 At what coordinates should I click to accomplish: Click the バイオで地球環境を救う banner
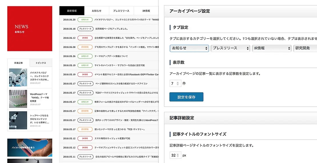[x=30, y=148]
